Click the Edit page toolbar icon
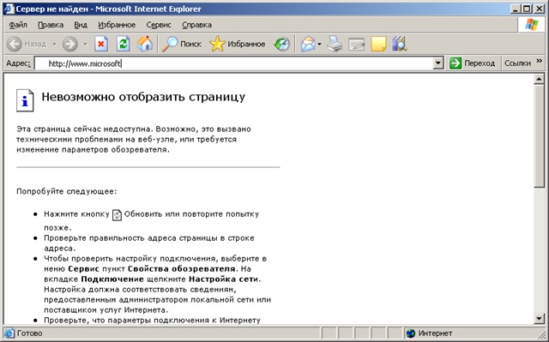 pyautogui.click(x=357, y=45)
